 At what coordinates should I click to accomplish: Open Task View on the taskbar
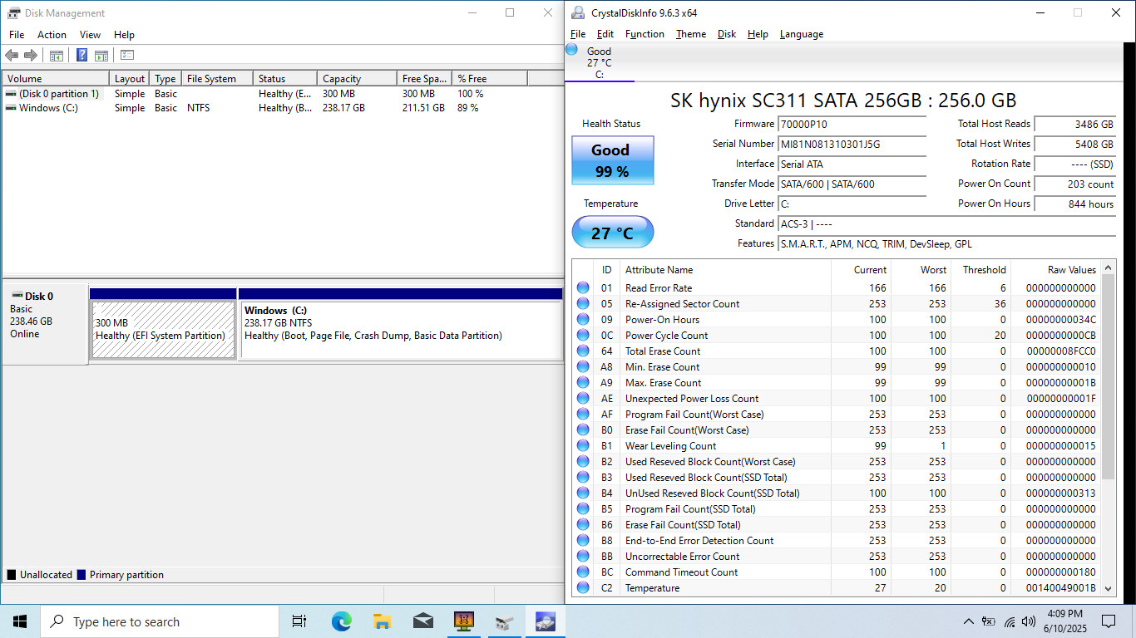click(x=299, y=621)
